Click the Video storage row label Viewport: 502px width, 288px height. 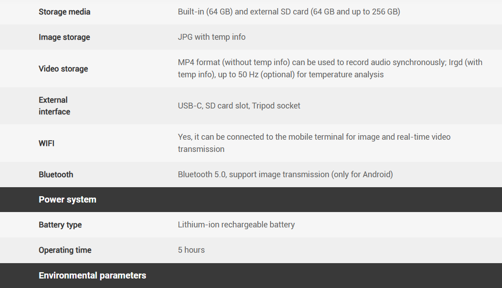click(63, 69)
